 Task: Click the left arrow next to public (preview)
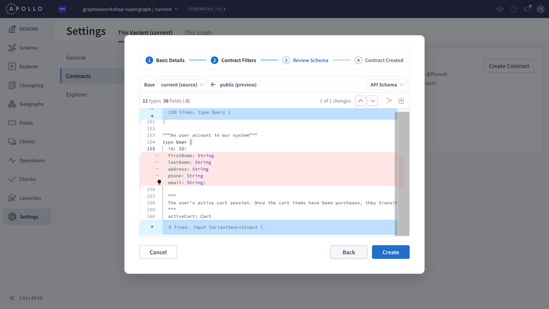(x=213, y=85)
